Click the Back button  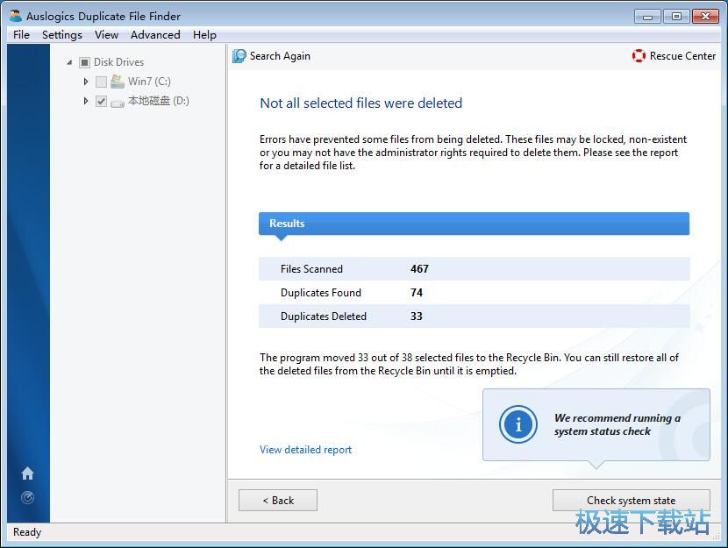tap(278, 500)
